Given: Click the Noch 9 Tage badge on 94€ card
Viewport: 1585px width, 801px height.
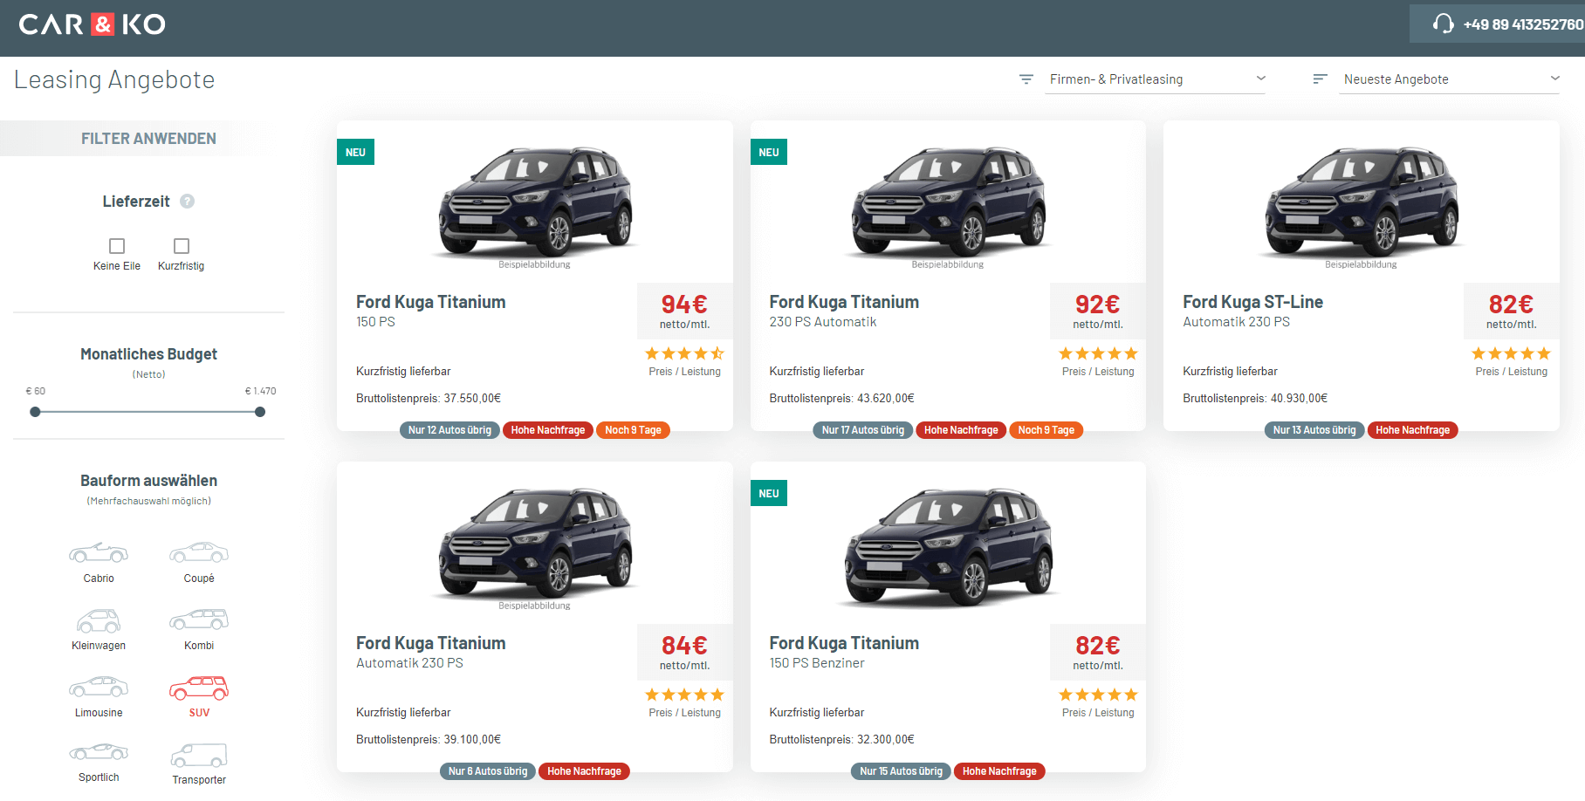Looking at the screenshot, I should coord(633,430).
